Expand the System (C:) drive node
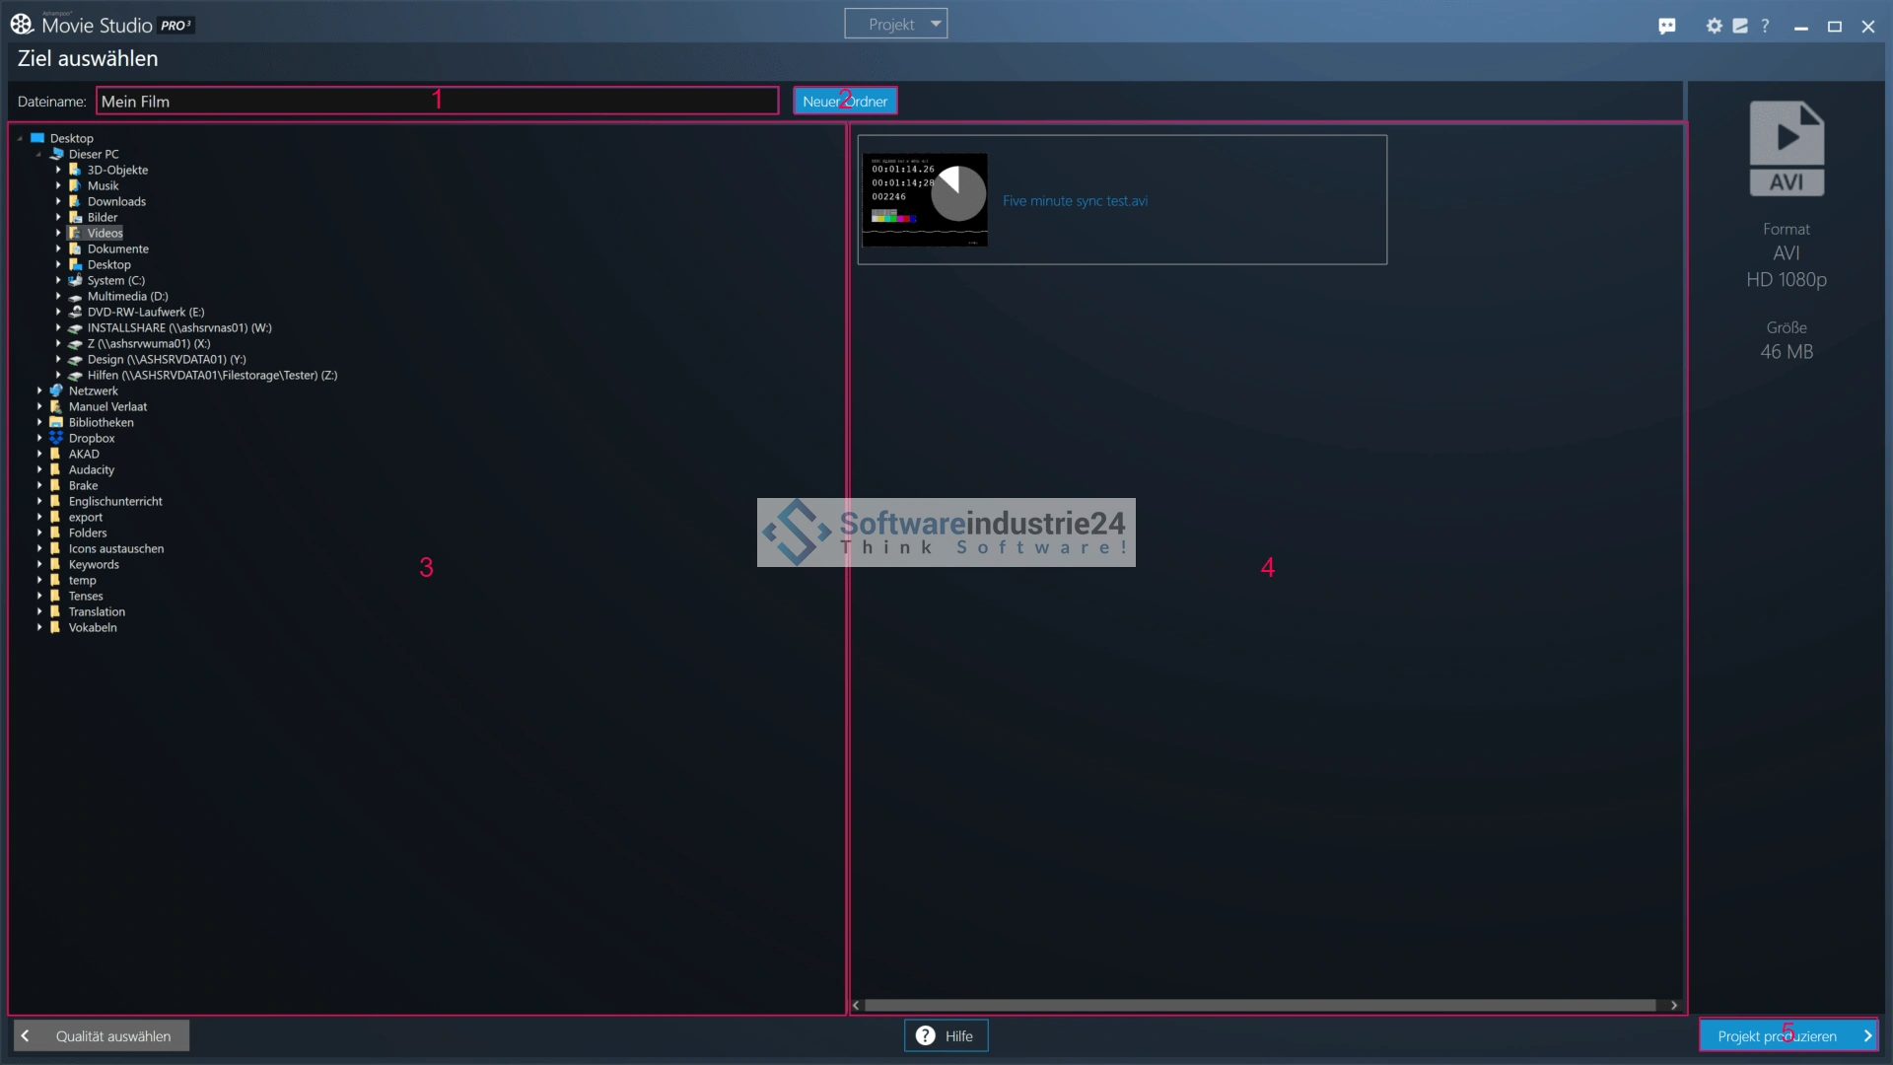The height and width of the screenshot is (1065, 1893). [58, 280]
